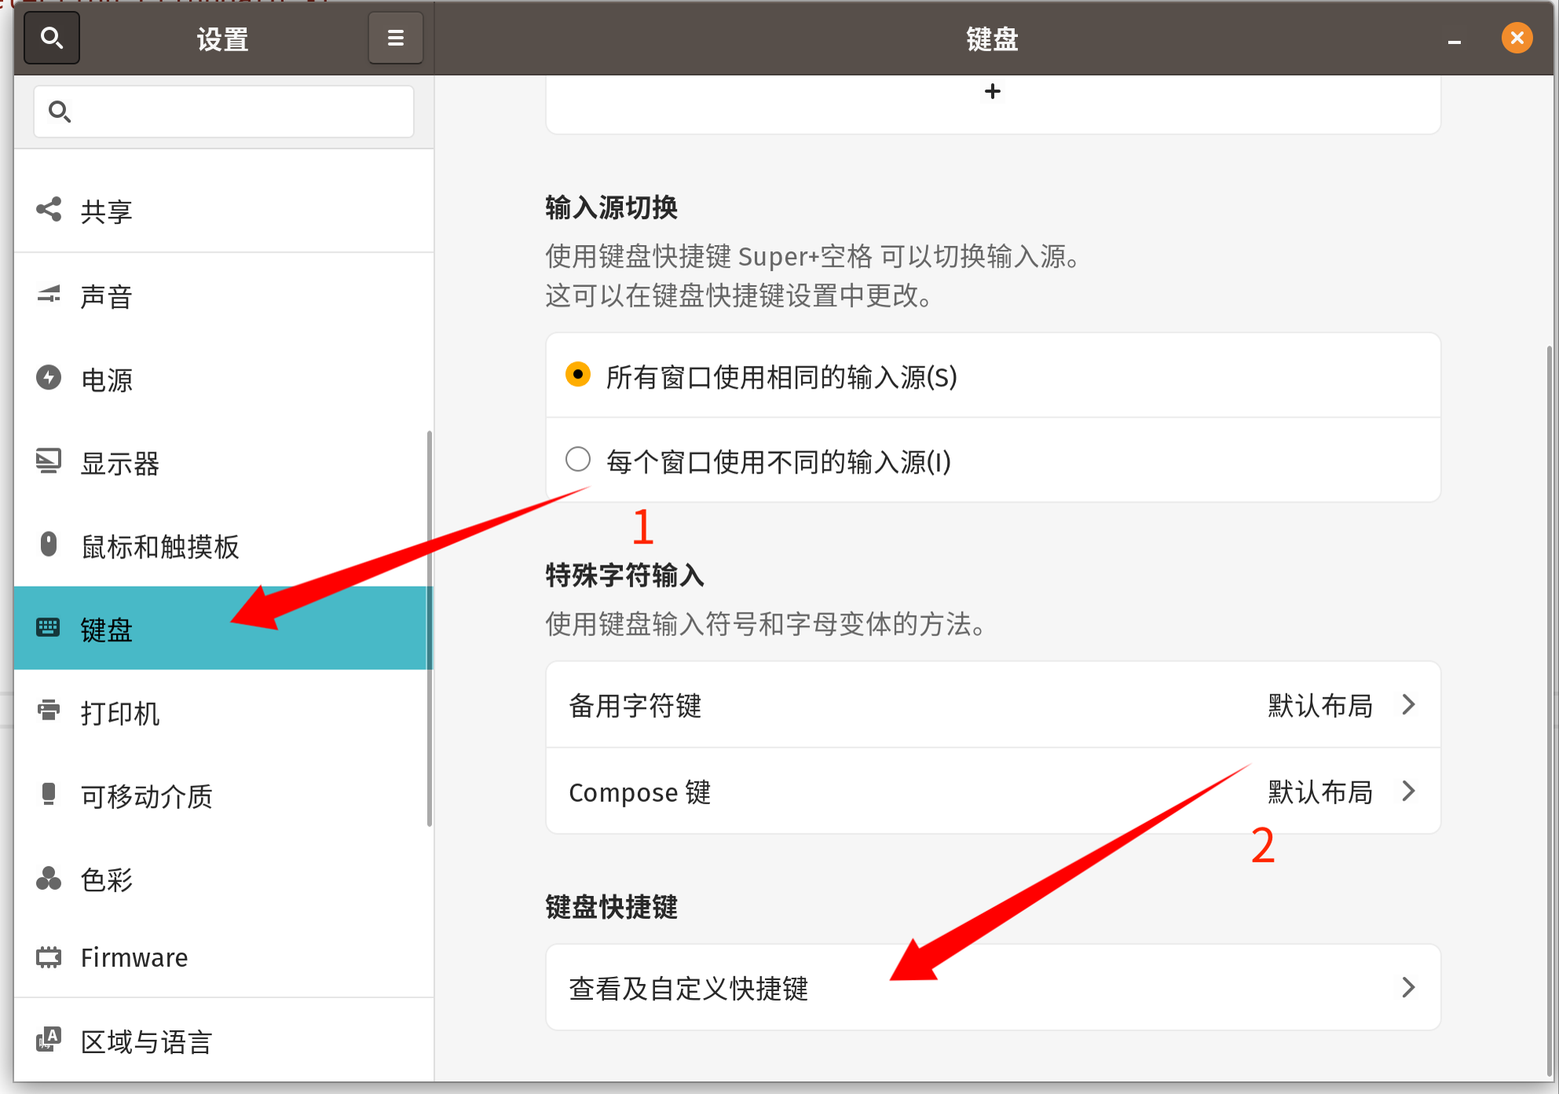
Task: Click the keyboard icon beside 键盘
Action: tap(49, 627)
